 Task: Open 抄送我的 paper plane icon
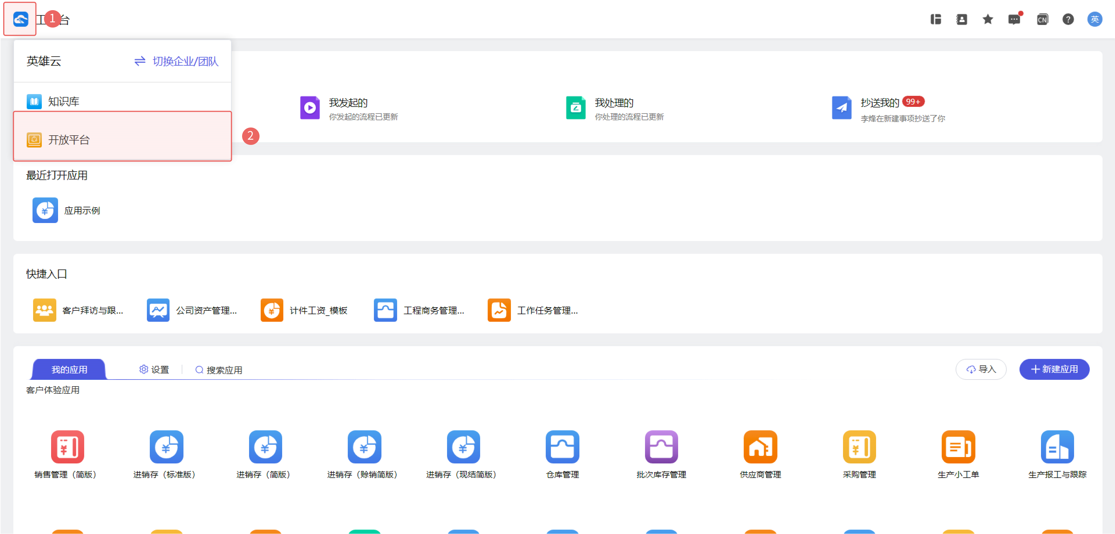point(842,108)
